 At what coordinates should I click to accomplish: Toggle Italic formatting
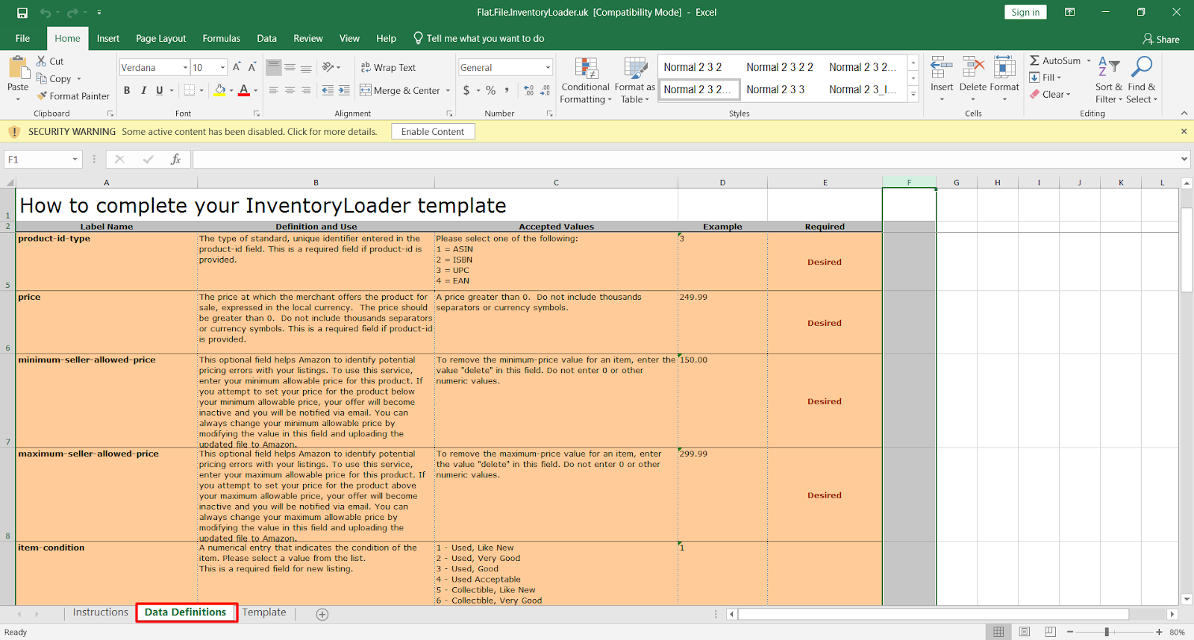143,90
